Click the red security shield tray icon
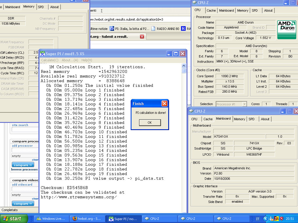Viewport: 298px width, 223px height. click(282, 219)
